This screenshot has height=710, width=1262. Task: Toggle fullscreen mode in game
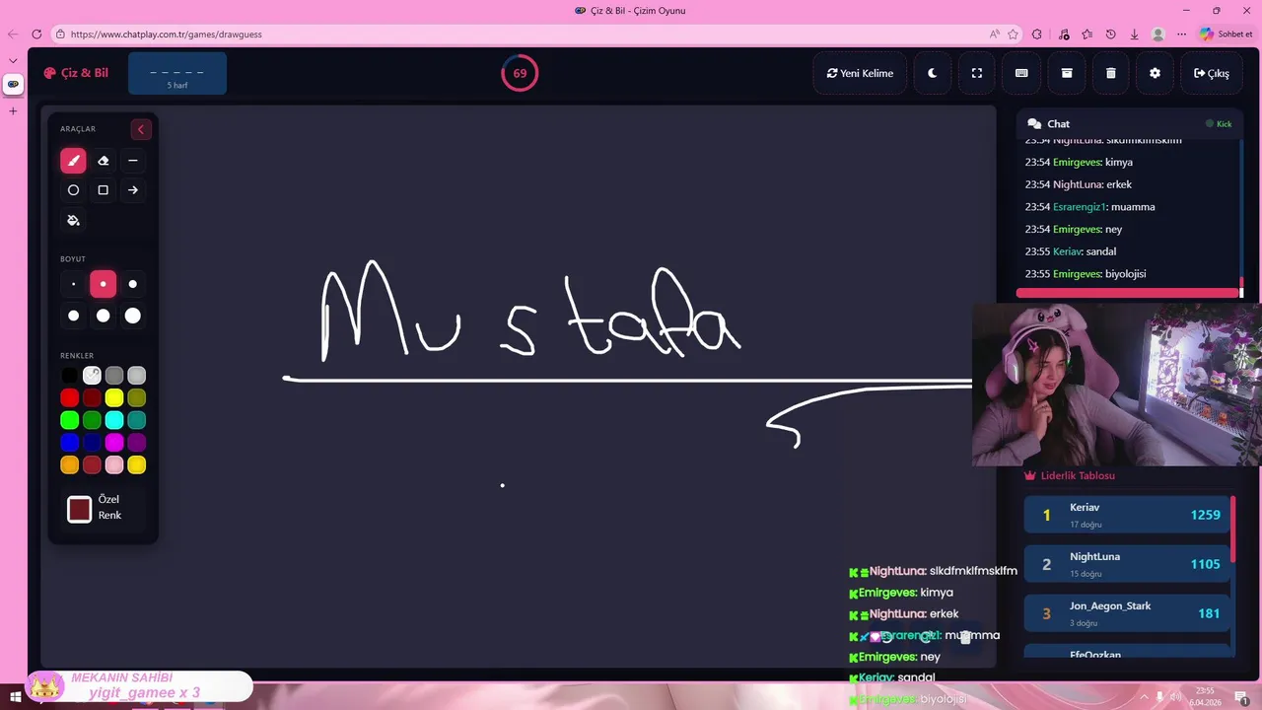point(976,73)
